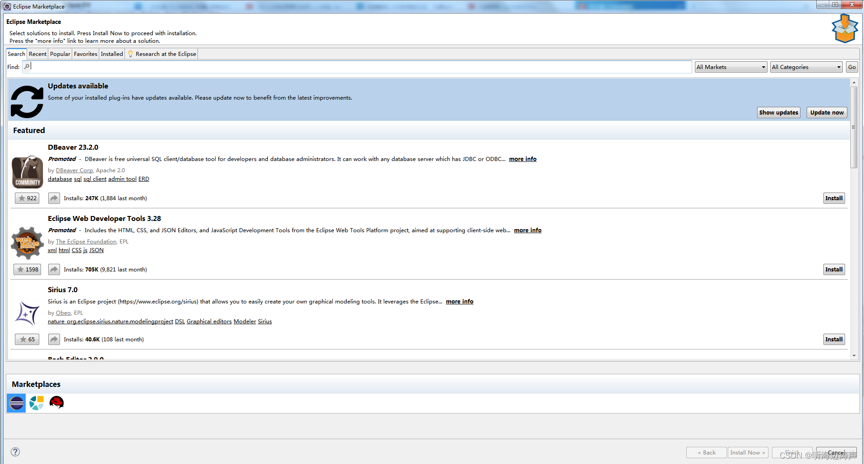Install DBeaver 23.2.0
Image resolution: width=864 pixels, height=464 pixels.
click(x=834, y=198)
